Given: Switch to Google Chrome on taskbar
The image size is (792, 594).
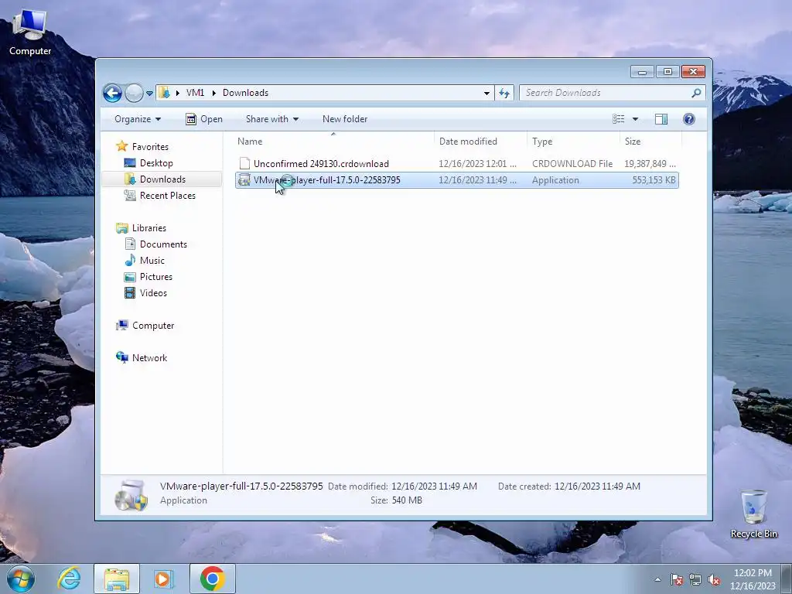Looking at the screenshot, I should click(212, 579).
